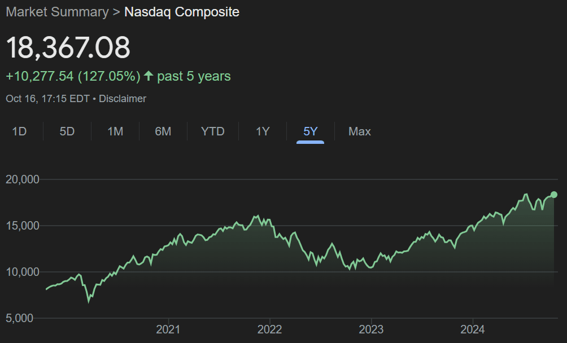
Task: Show year-to-date performance with YTD
Action: click(x=212, y=131)
